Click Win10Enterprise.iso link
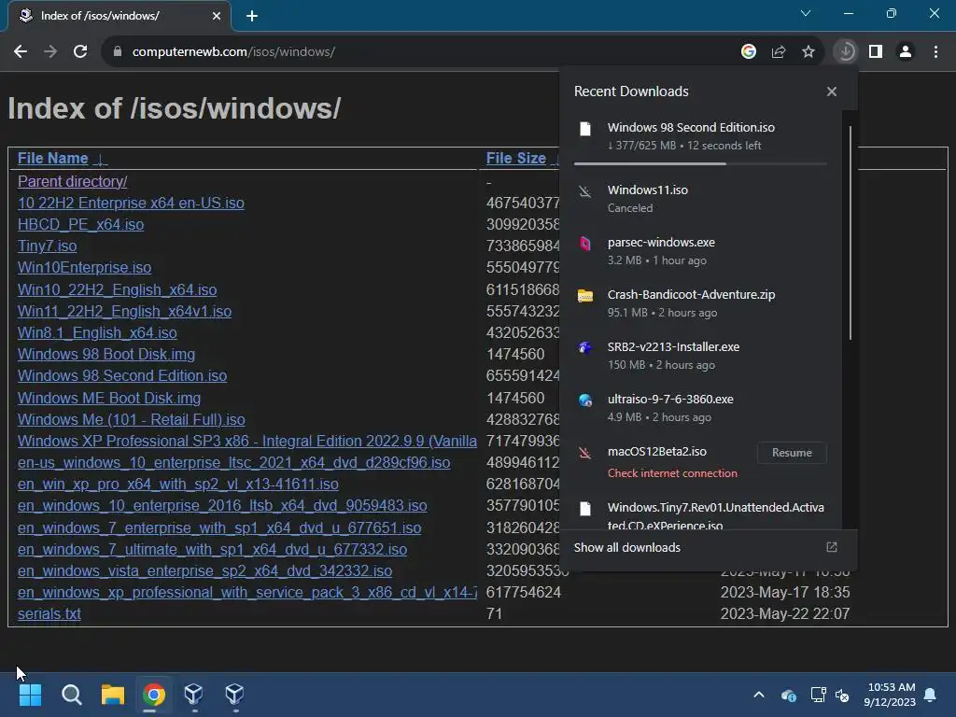 [84, 268]
